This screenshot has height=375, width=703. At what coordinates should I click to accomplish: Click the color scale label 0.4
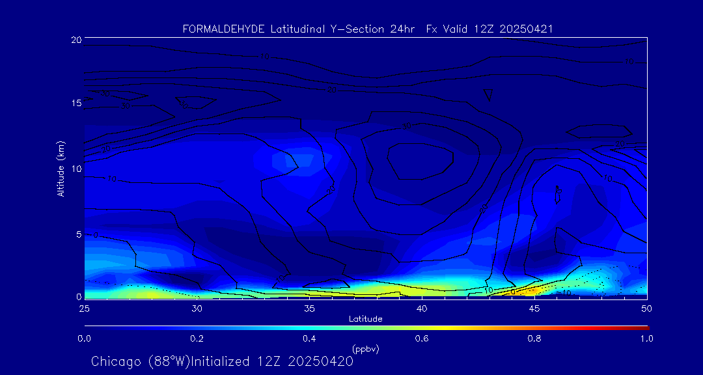point(309,339)
